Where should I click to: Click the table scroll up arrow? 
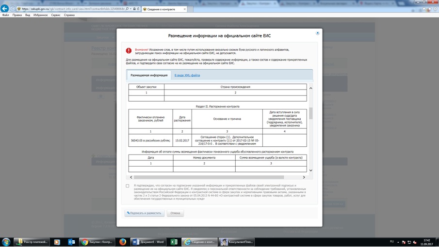(310, 88)
